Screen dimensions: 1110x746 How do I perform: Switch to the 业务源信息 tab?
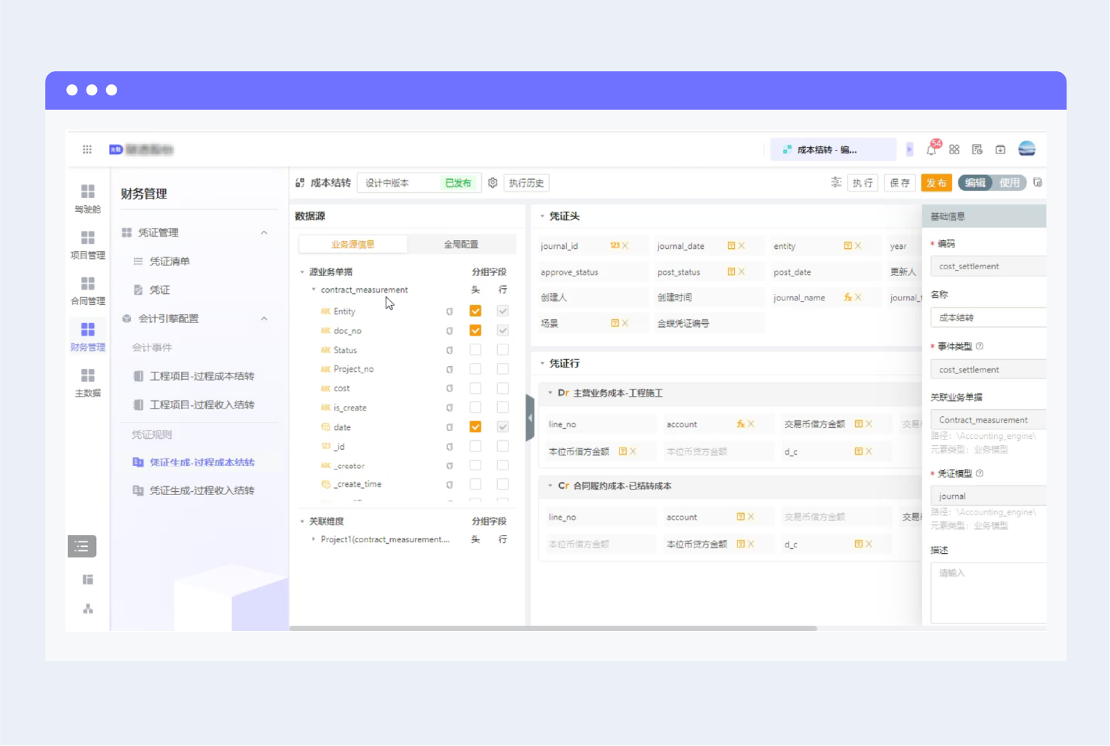click(353, 245)
